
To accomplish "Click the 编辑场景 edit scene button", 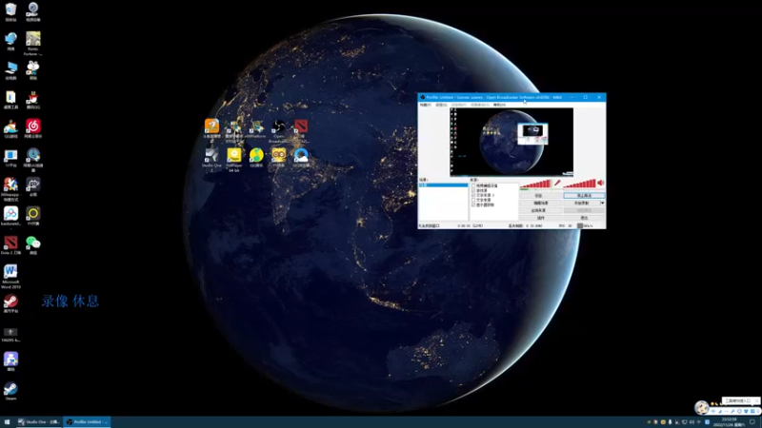I will 540,203.
